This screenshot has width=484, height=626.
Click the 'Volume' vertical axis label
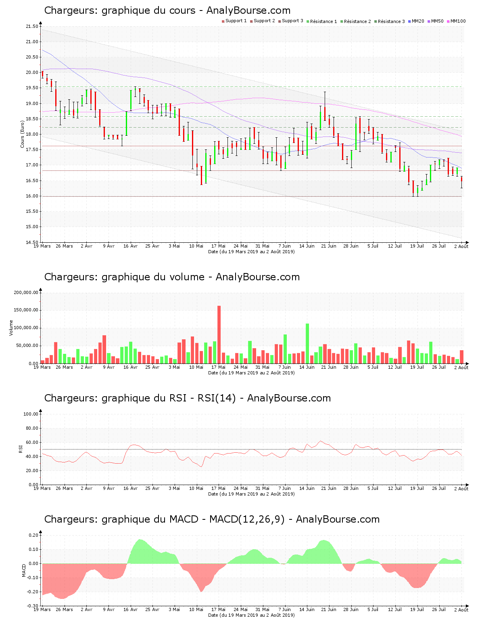pyautogui.click(x=11, y=328)
